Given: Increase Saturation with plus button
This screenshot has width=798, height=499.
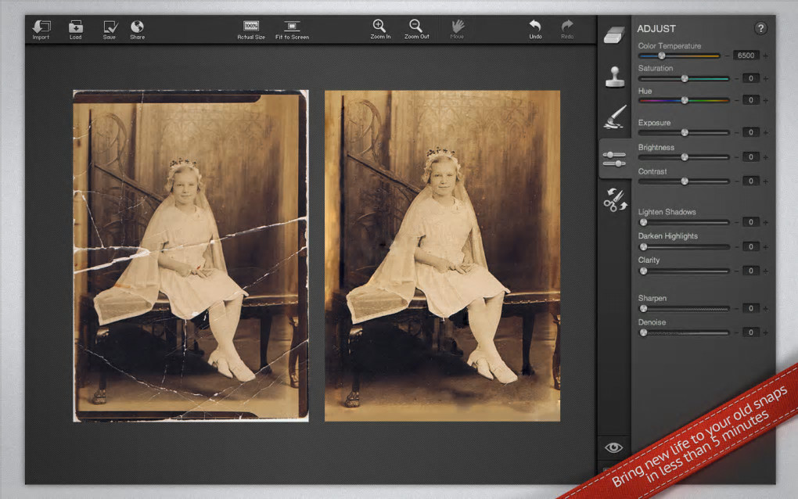Looking at the screenshot, I should (x=765, y=79).
